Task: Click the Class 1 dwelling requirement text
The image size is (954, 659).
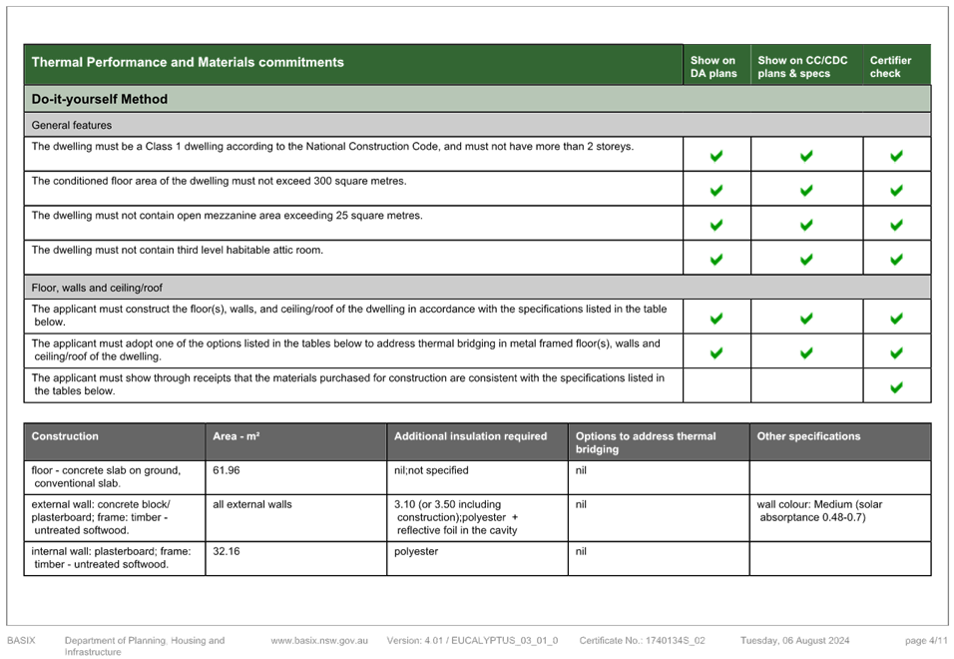Action: pos(333,147)
